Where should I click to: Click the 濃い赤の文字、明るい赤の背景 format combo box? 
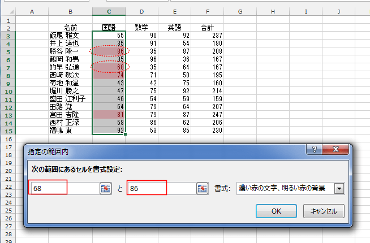(290, 188)
